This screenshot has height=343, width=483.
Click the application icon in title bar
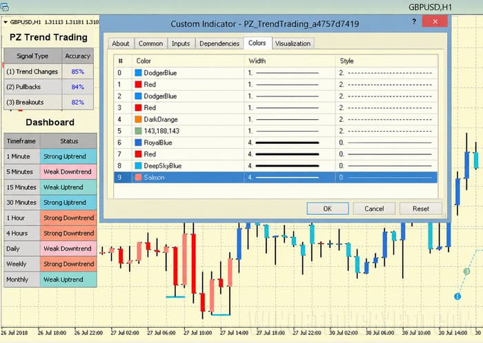(x=4, y=7)
